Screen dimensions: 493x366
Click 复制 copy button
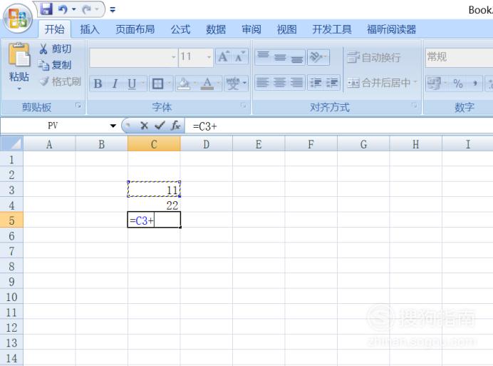56,65
